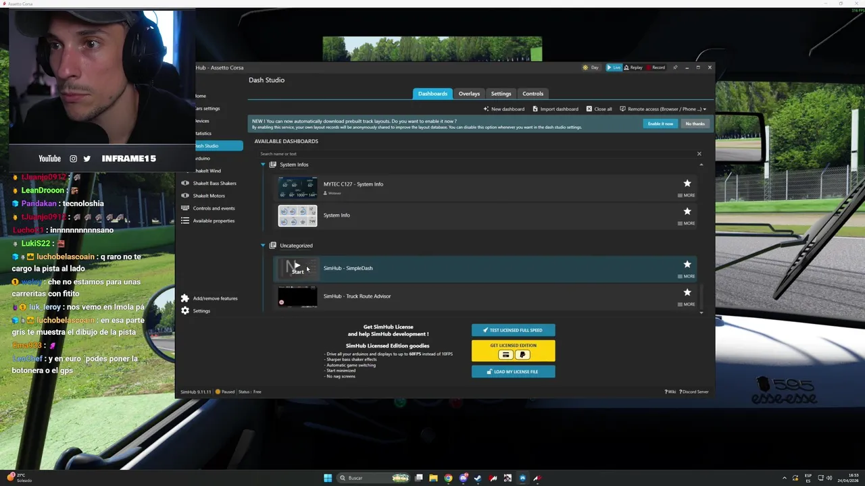Close all dashboards
This screenshot has height=486, width=865.
coord(599,109)
